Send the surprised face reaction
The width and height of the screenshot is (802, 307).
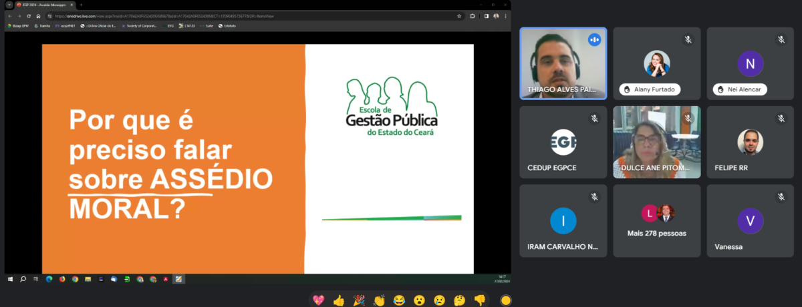(419, 300)
